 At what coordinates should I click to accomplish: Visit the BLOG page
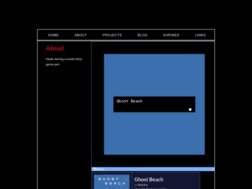pyautogui.click(x=142, y=35)
